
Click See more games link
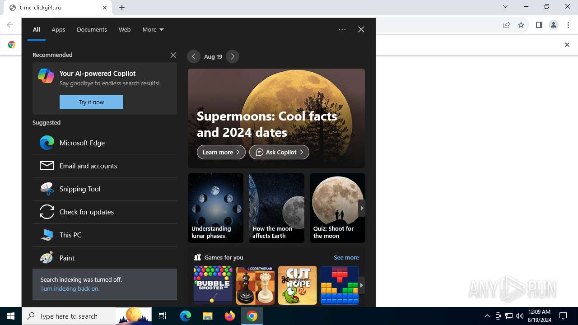pos(346,257)
